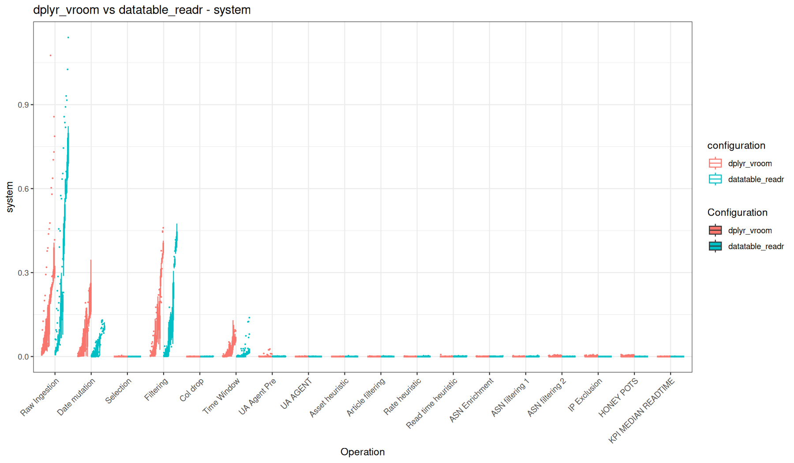Click the 'Selection' axis label
The width and height of the screenshot is (794, 463).
coord(118,391)
